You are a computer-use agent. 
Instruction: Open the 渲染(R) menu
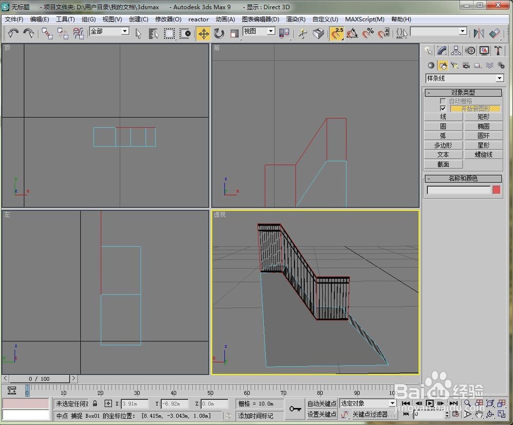tap(296, 19)
